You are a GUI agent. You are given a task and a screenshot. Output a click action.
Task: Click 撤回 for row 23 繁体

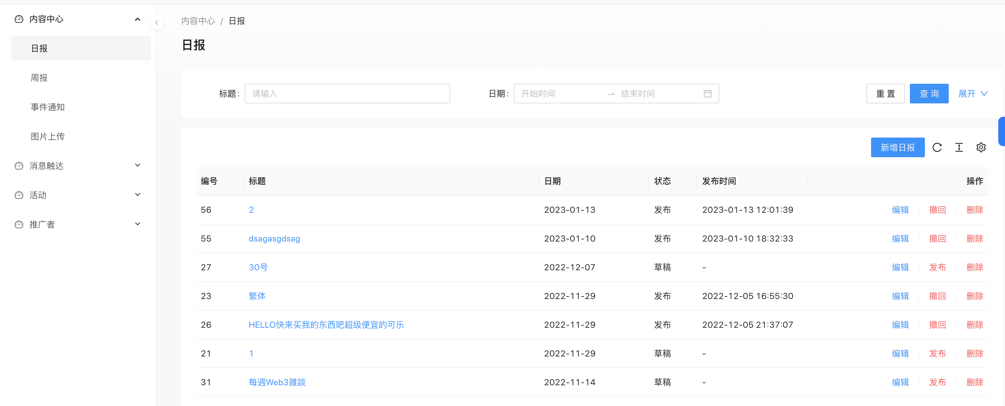click(x=937, y=296)
